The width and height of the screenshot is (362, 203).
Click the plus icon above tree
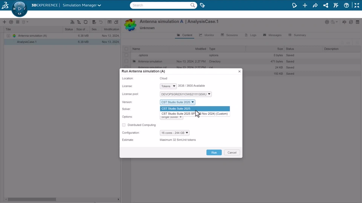5,22
